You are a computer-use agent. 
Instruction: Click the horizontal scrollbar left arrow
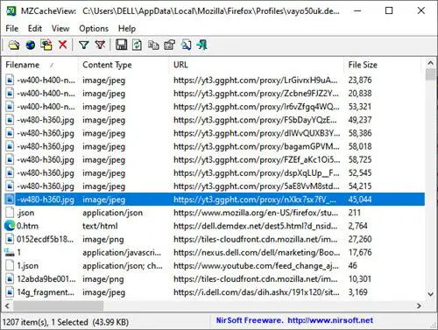pos(7,305)
